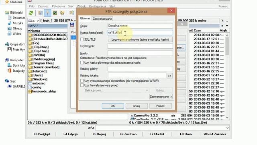Open the Pomoc menu in menu bar
Screen dimensions: 257x145
click(223, 6)
